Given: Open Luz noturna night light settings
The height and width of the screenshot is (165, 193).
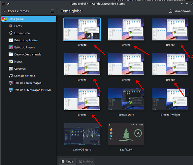Looking at the screenshot, I should [x=11, y=33].
